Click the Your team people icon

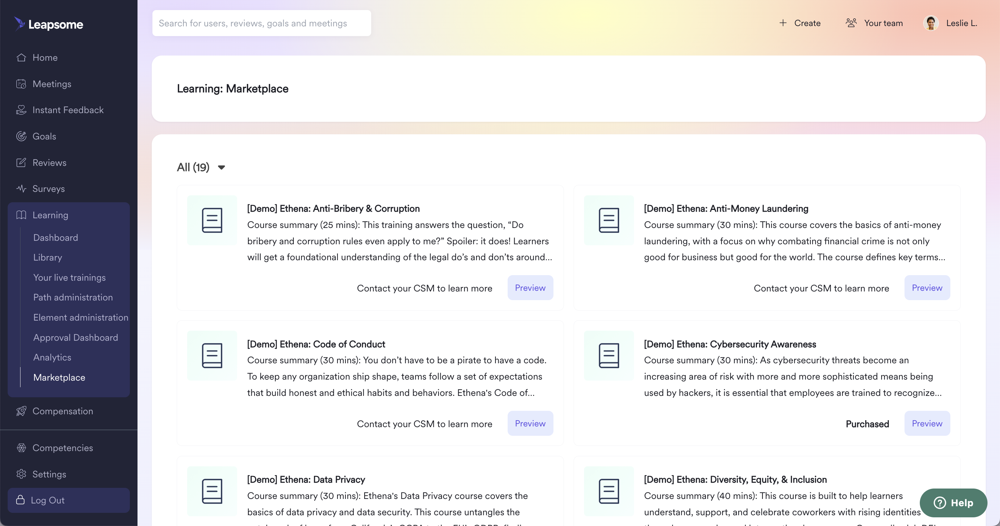(851, 23)
